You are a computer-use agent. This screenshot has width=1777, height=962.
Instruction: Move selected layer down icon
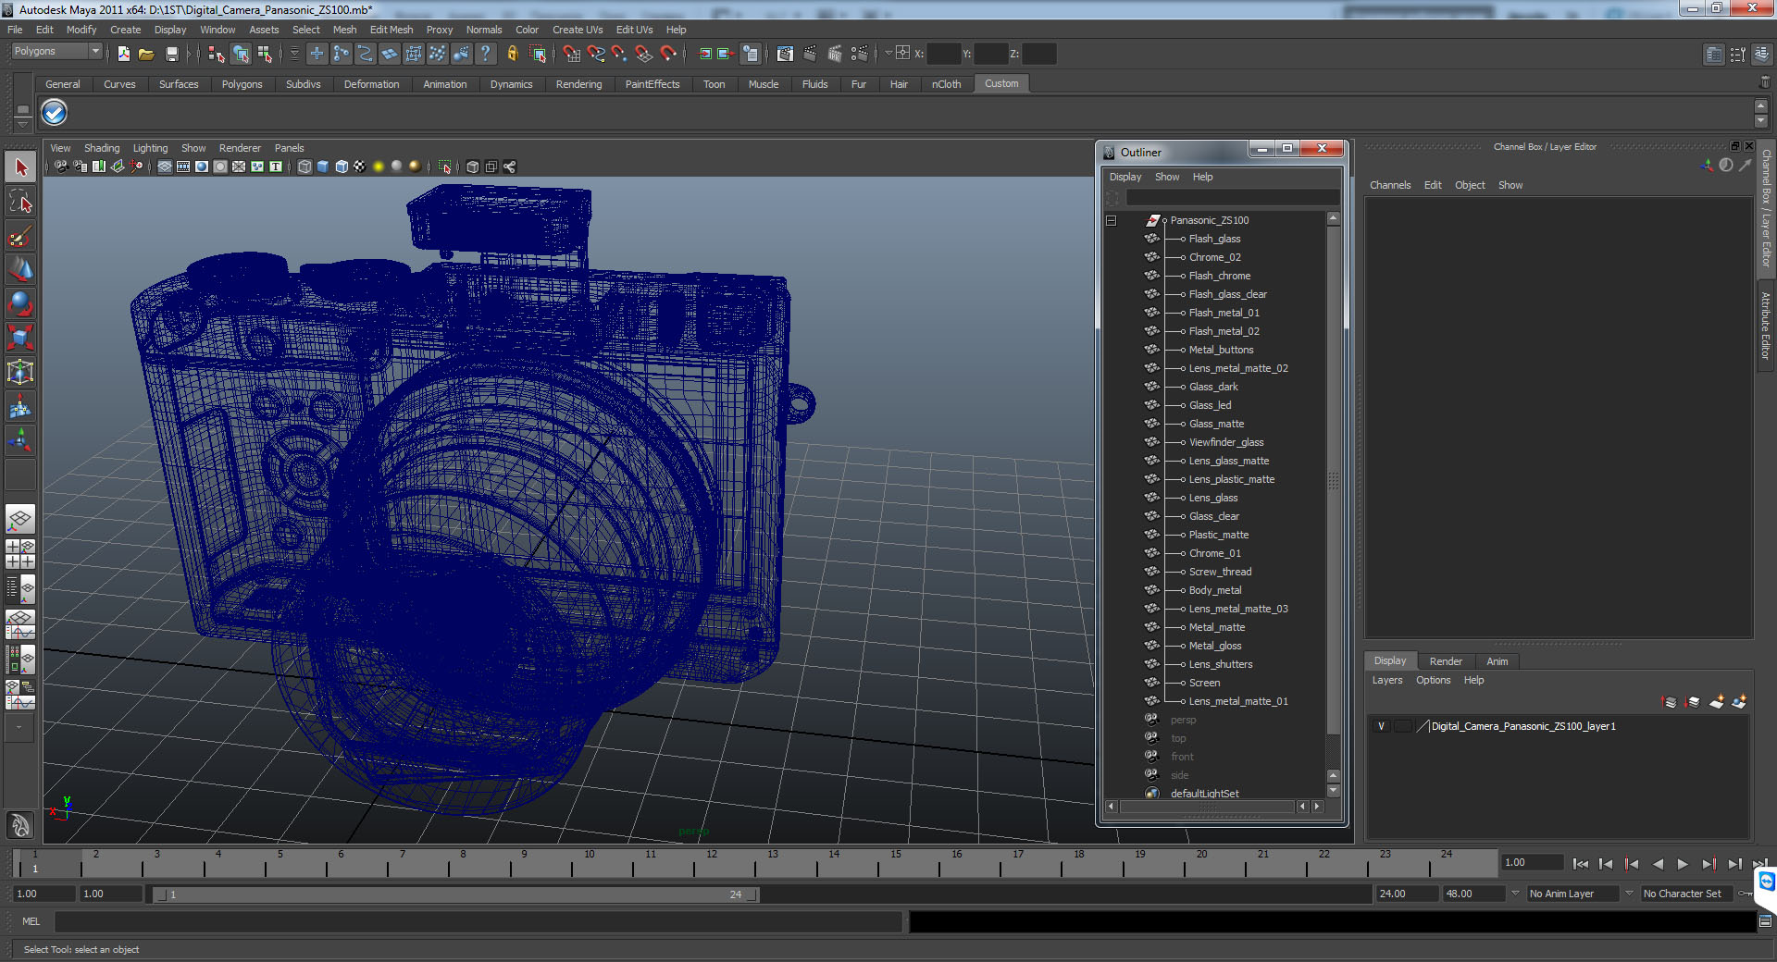click(x=1693, y=702)
